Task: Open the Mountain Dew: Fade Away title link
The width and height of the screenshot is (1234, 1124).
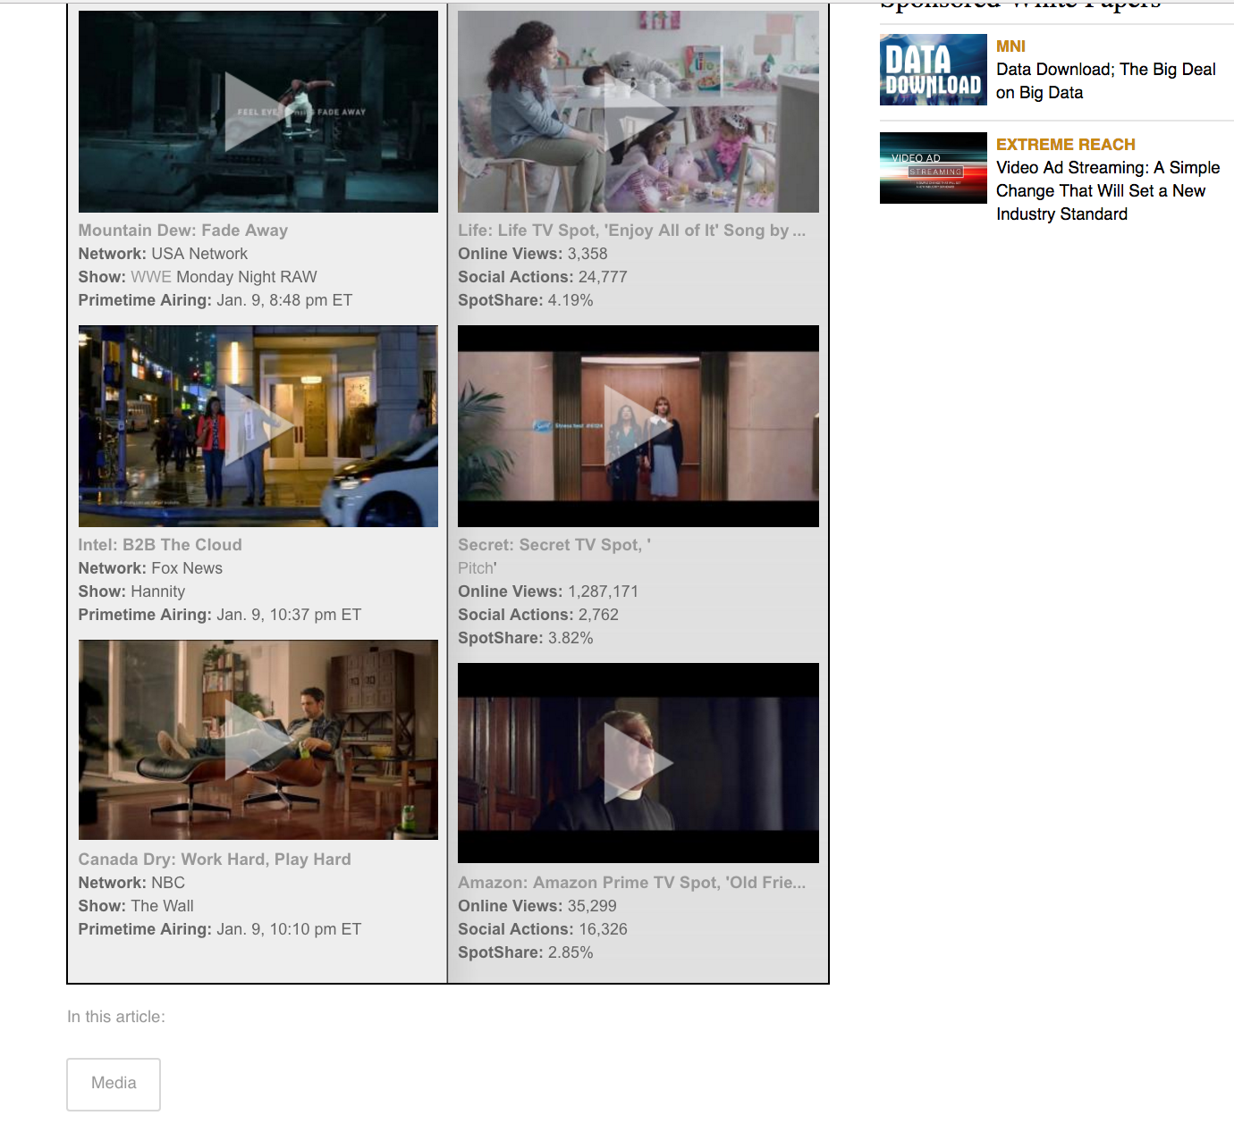Action: point(183,231)
